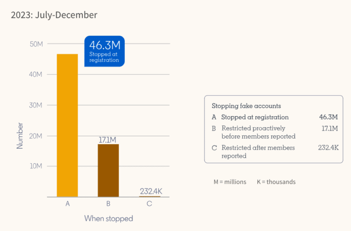Click the 'When stopped' x-axis title

pyautogui.click(x=108, y=219)
